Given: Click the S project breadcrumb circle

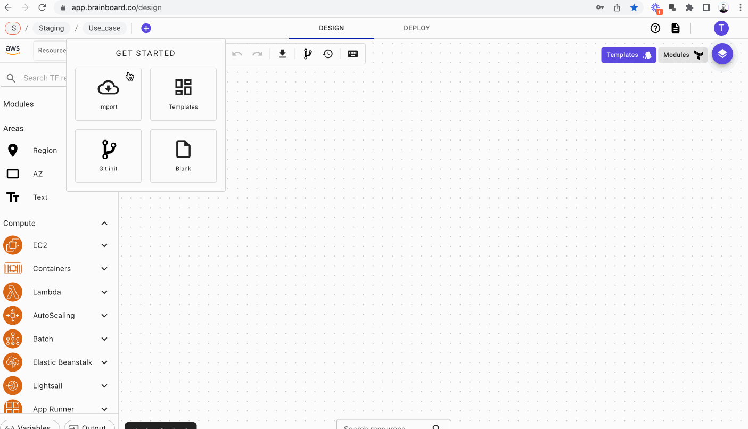Looking at the screenshot, I should click(13, 28).
